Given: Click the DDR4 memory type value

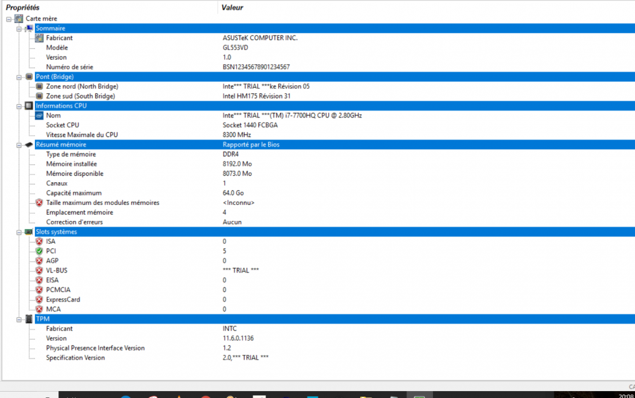Looking at the screenshot, I should click(x=231, y=154).
